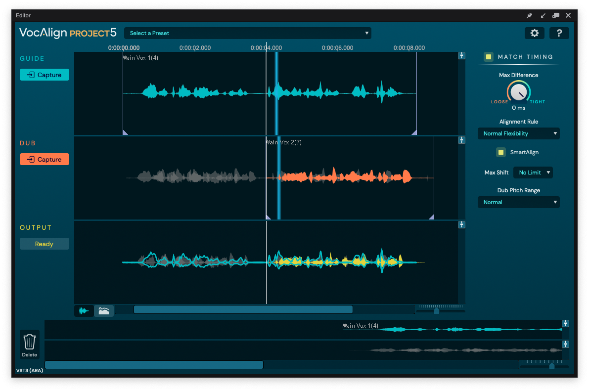The image size is (589, 391).
Task: Click the Max Difference knob
Action: tap(518, 91)
